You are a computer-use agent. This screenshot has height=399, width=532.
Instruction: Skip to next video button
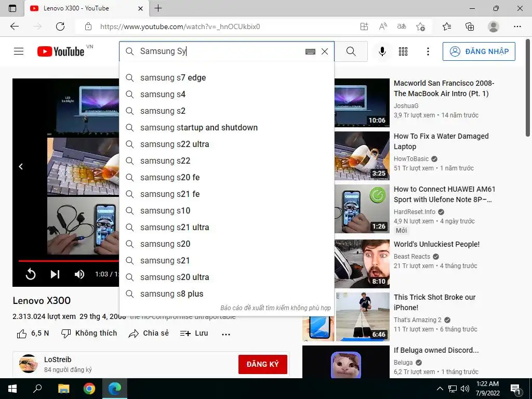pyautogui.click(x=55, y=274)
